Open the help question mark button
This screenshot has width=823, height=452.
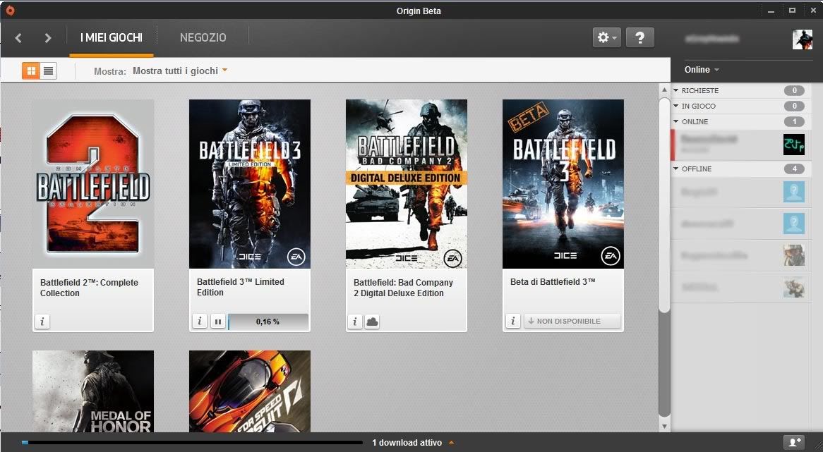click(639, 37)
